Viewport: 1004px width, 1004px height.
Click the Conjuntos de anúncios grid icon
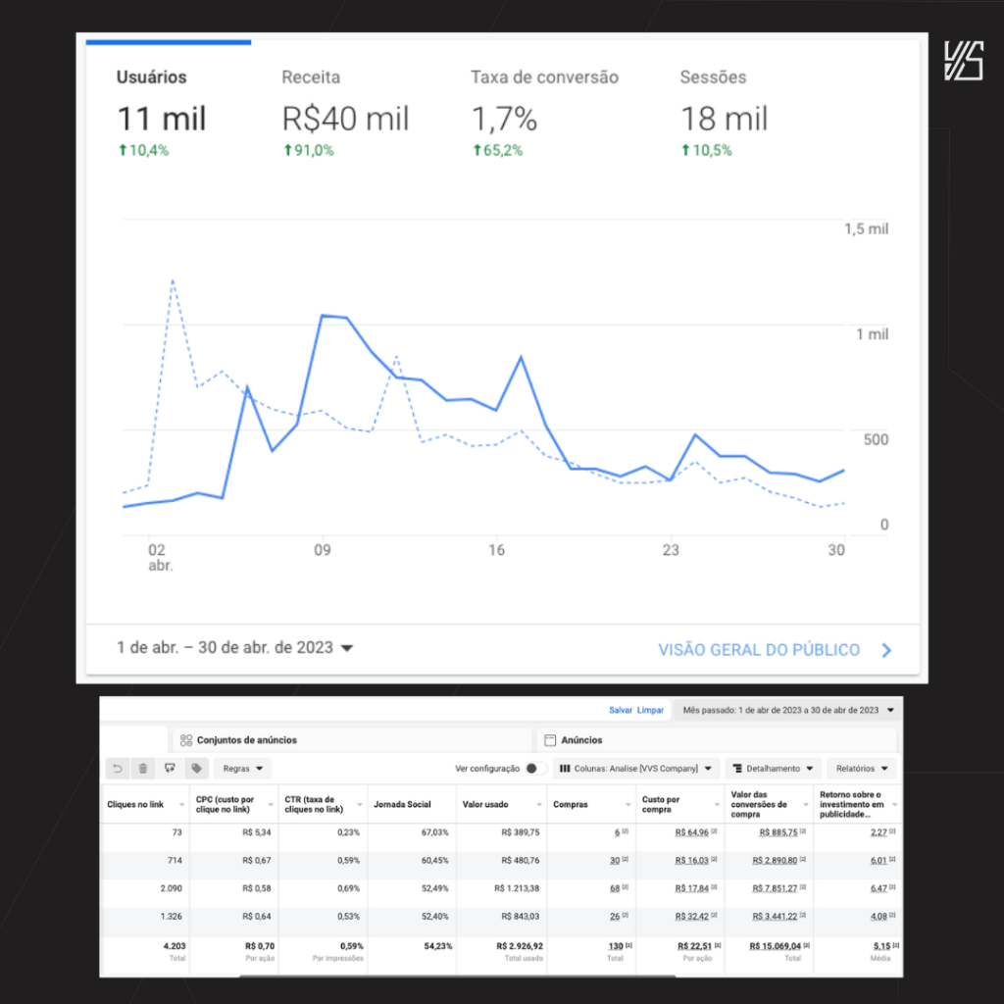click(x=186, y=740)
